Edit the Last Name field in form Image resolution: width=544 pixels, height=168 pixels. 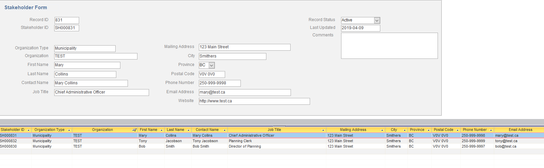point(85,74)
